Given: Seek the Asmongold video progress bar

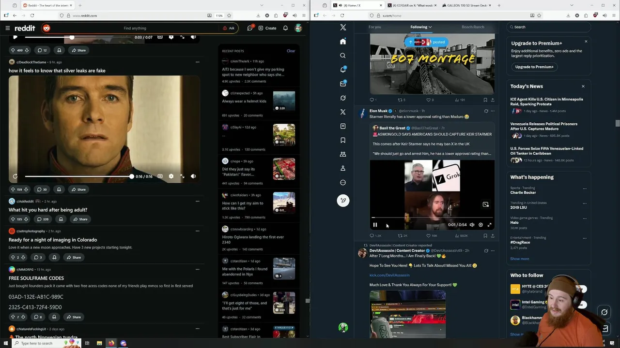Looking at the screenshot, I should pyautogui.click(x=432, y=218).
